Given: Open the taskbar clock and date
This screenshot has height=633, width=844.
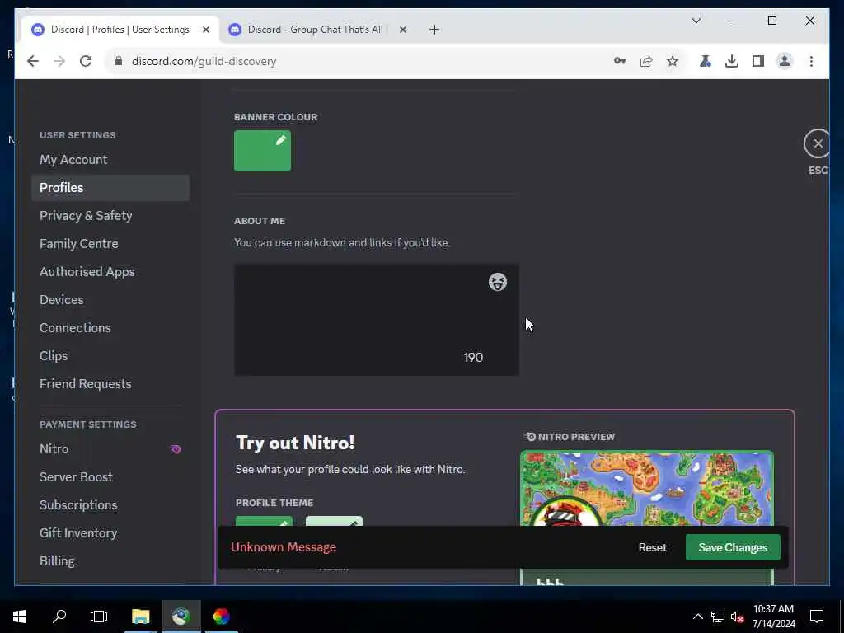Looking at the screenshot, I should click(x=773, y=617).
